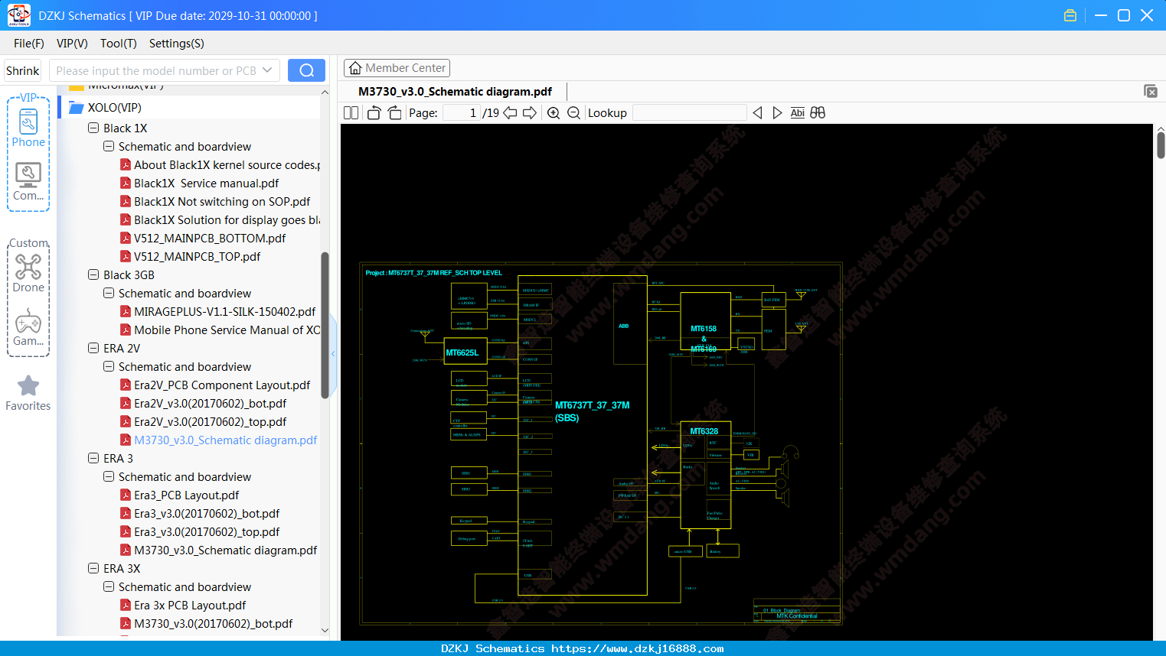
Task: Collapse Schematic and boardview under ERA 3X
Action: (109, 587)
